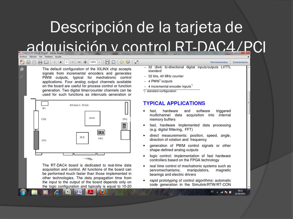Click the vertical scrollbar thumb
This screenshot has height=219, width=293.
pyautogui.click(x=249, y=103)
